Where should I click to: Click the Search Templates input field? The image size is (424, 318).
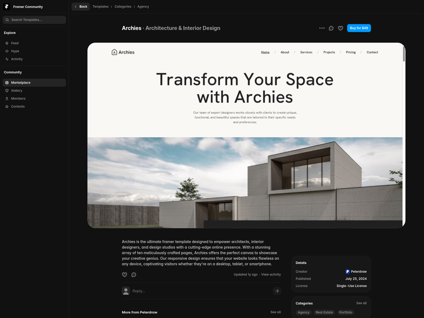click(x=34, y=20)
